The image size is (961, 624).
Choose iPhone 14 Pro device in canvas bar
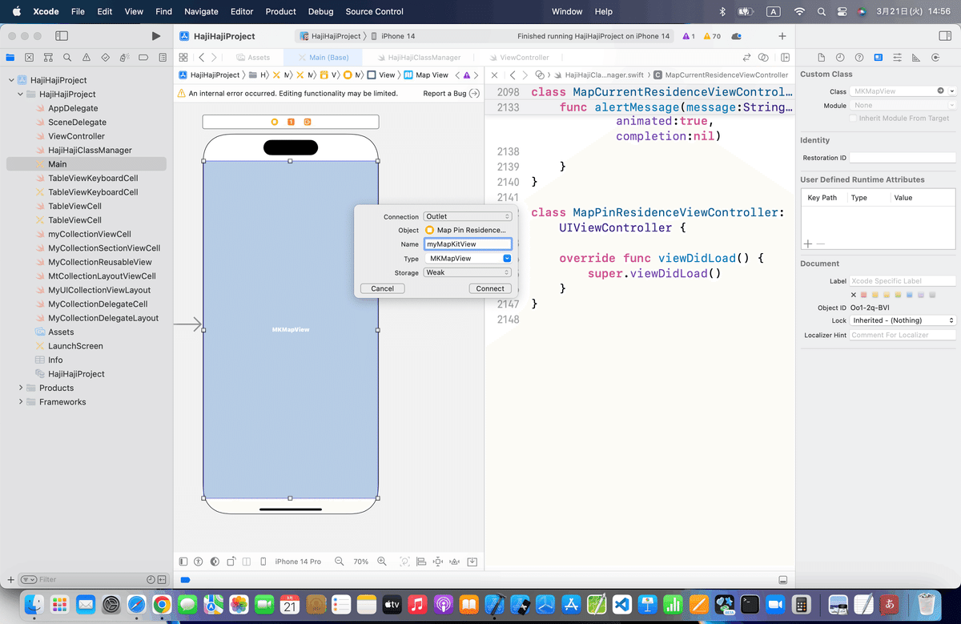coord(298,562)
